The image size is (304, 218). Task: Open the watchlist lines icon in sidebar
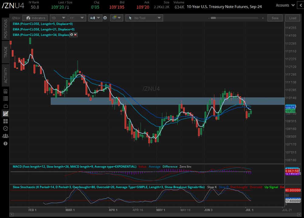[5, 99]
